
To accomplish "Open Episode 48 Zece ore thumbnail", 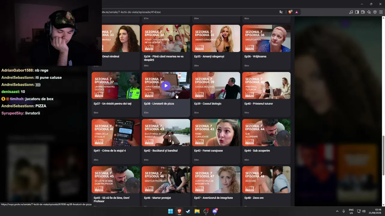I will click(266, 180).
